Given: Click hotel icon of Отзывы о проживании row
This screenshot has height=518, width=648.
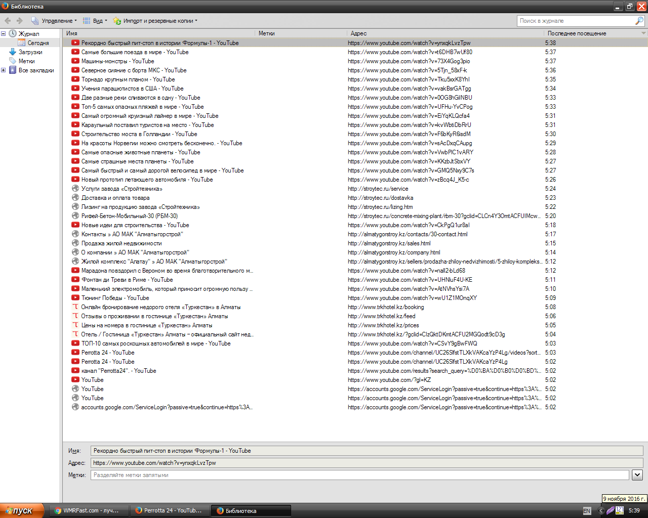Looking at the screenshot, I should (x=75, y=316).
